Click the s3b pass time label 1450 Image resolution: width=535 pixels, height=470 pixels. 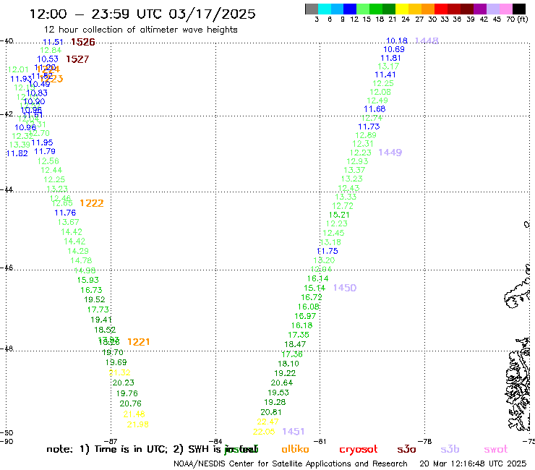[345, 288]
